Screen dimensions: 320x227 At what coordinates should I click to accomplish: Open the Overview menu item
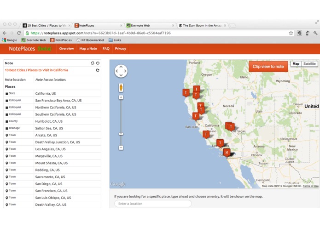click(66, 49)
